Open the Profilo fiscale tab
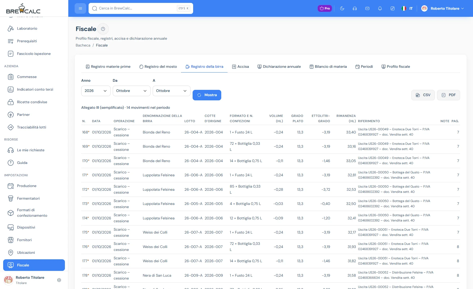Viewport: 473px width, 289px height. coord(395,66)
